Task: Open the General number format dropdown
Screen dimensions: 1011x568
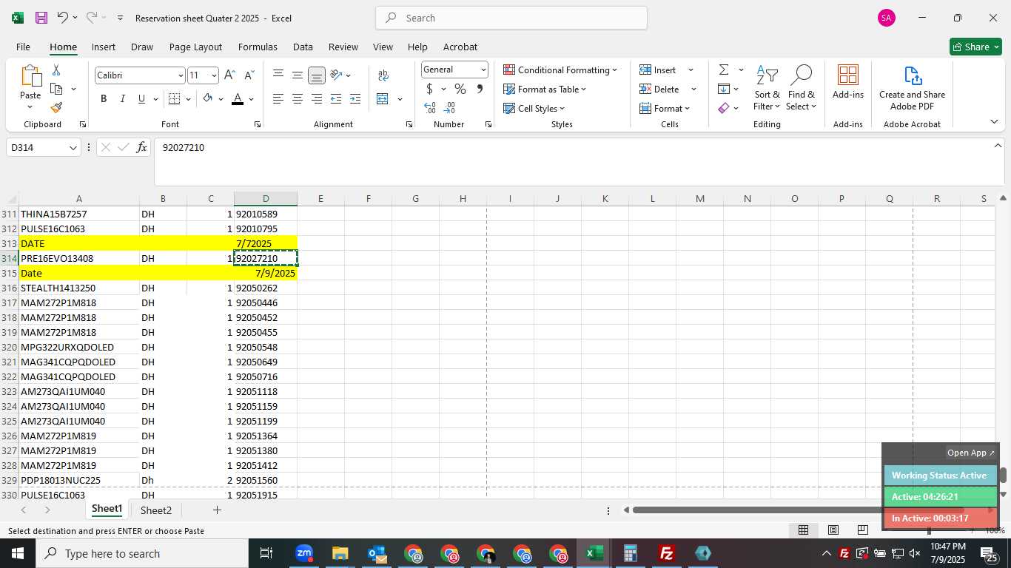Action: tap(483, 70)
